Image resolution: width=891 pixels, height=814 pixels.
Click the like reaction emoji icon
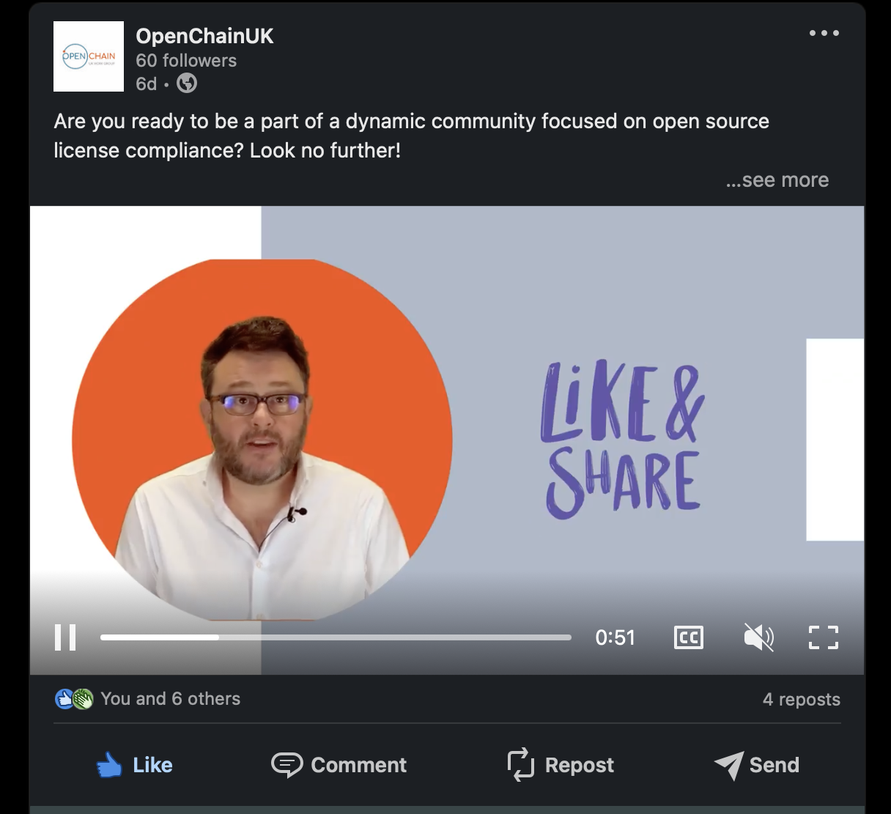click(64, 699)
